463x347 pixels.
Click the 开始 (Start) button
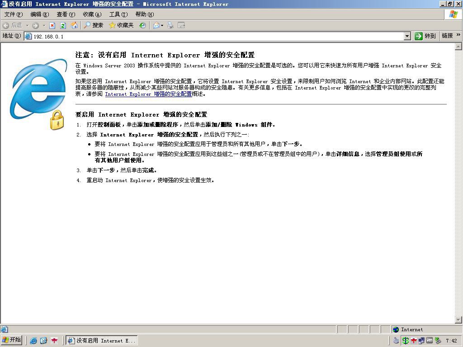tap(12, 340)
